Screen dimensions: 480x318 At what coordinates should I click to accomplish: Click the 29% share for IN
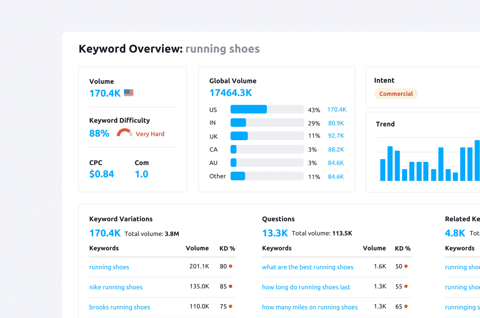pos(314,123)
